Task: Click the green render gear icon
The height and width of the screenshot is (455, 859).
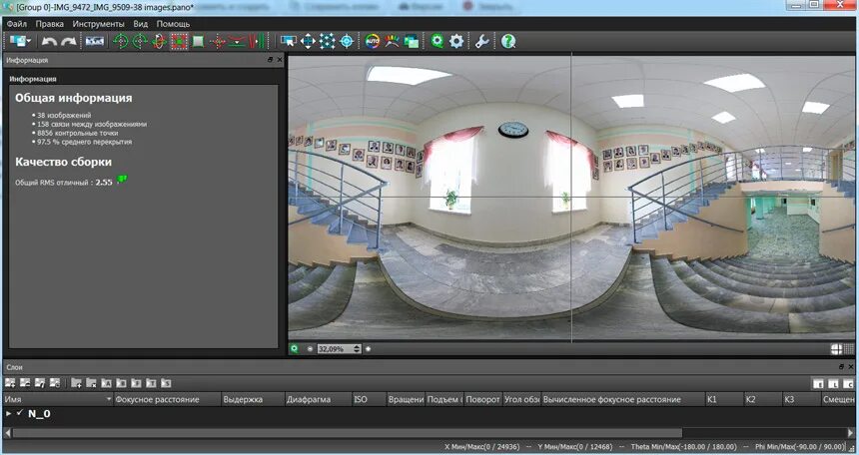Action: (x=437, y=41)
